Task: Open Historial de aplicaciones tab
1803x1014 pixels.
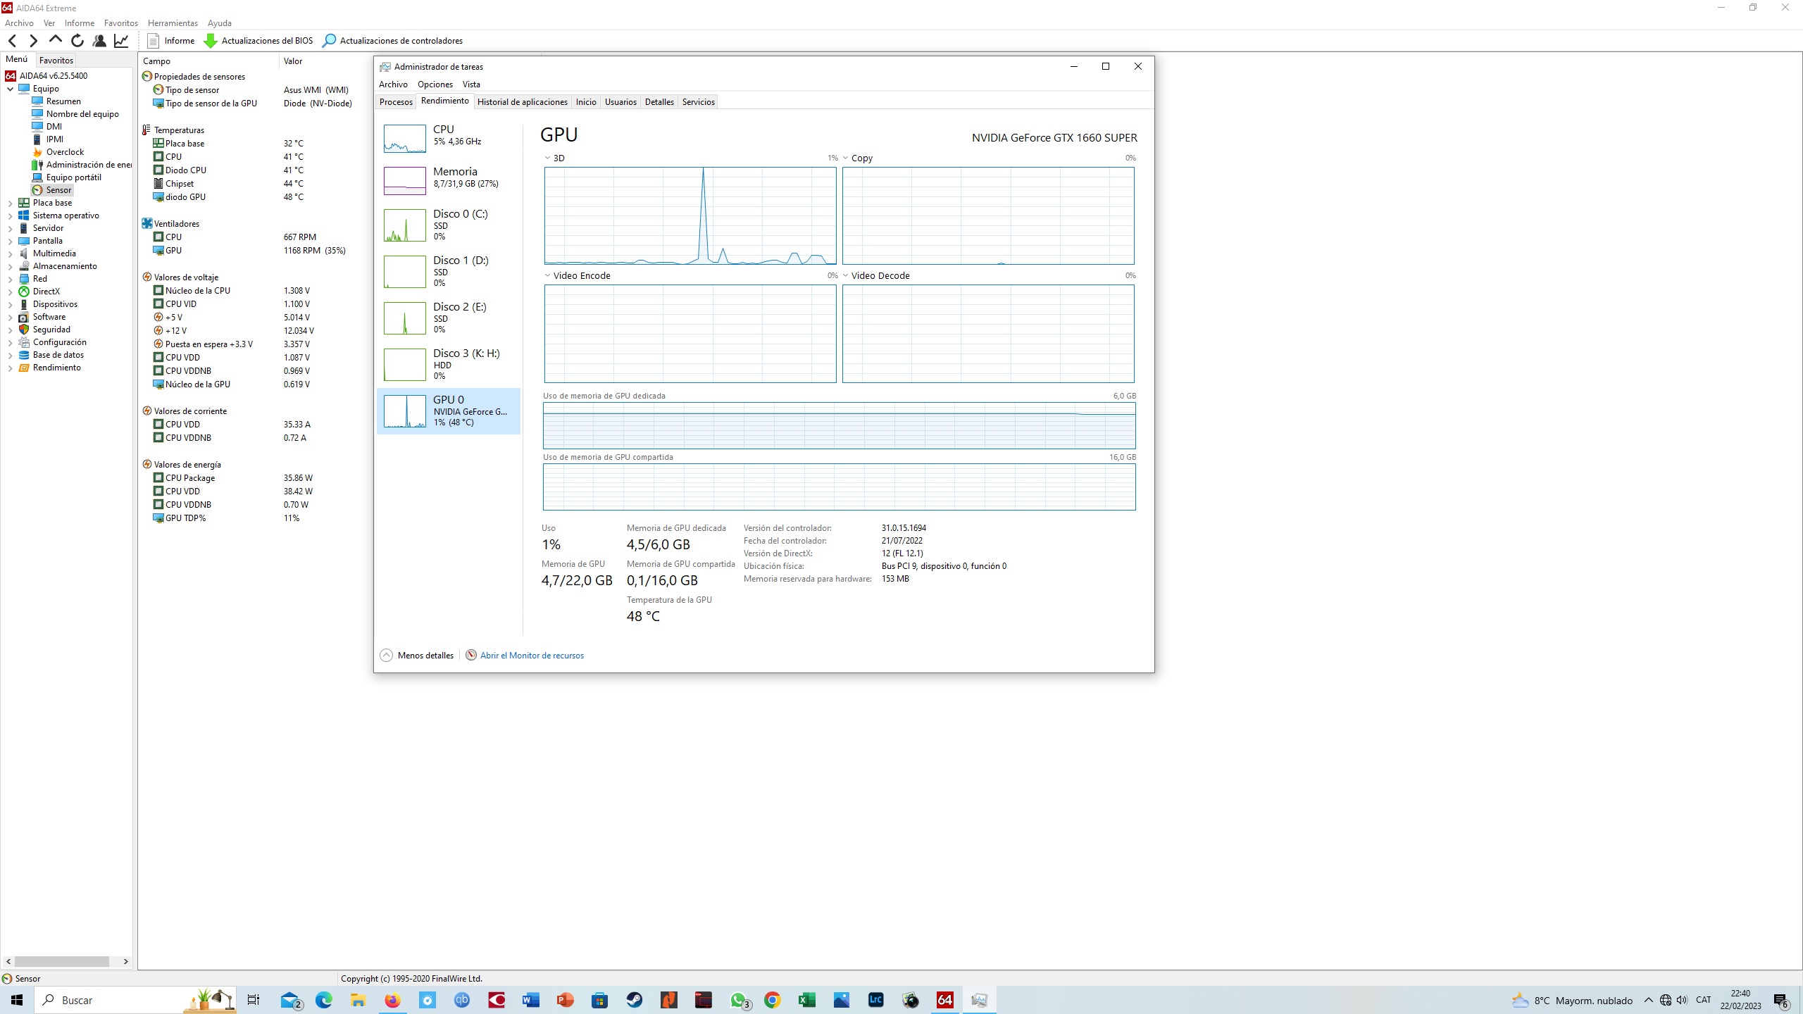Action: click(522, 102)
